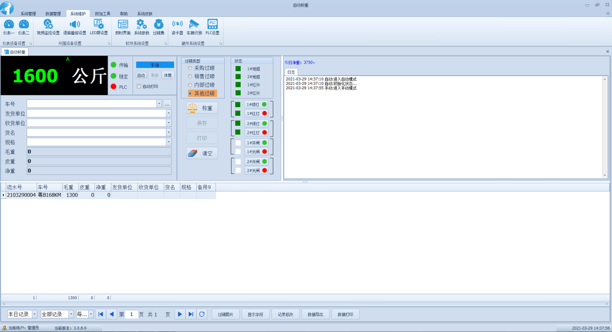612x332 pixels.
Task: Click the page number input field
Action: pyautogui.click(x=131, y=314)
